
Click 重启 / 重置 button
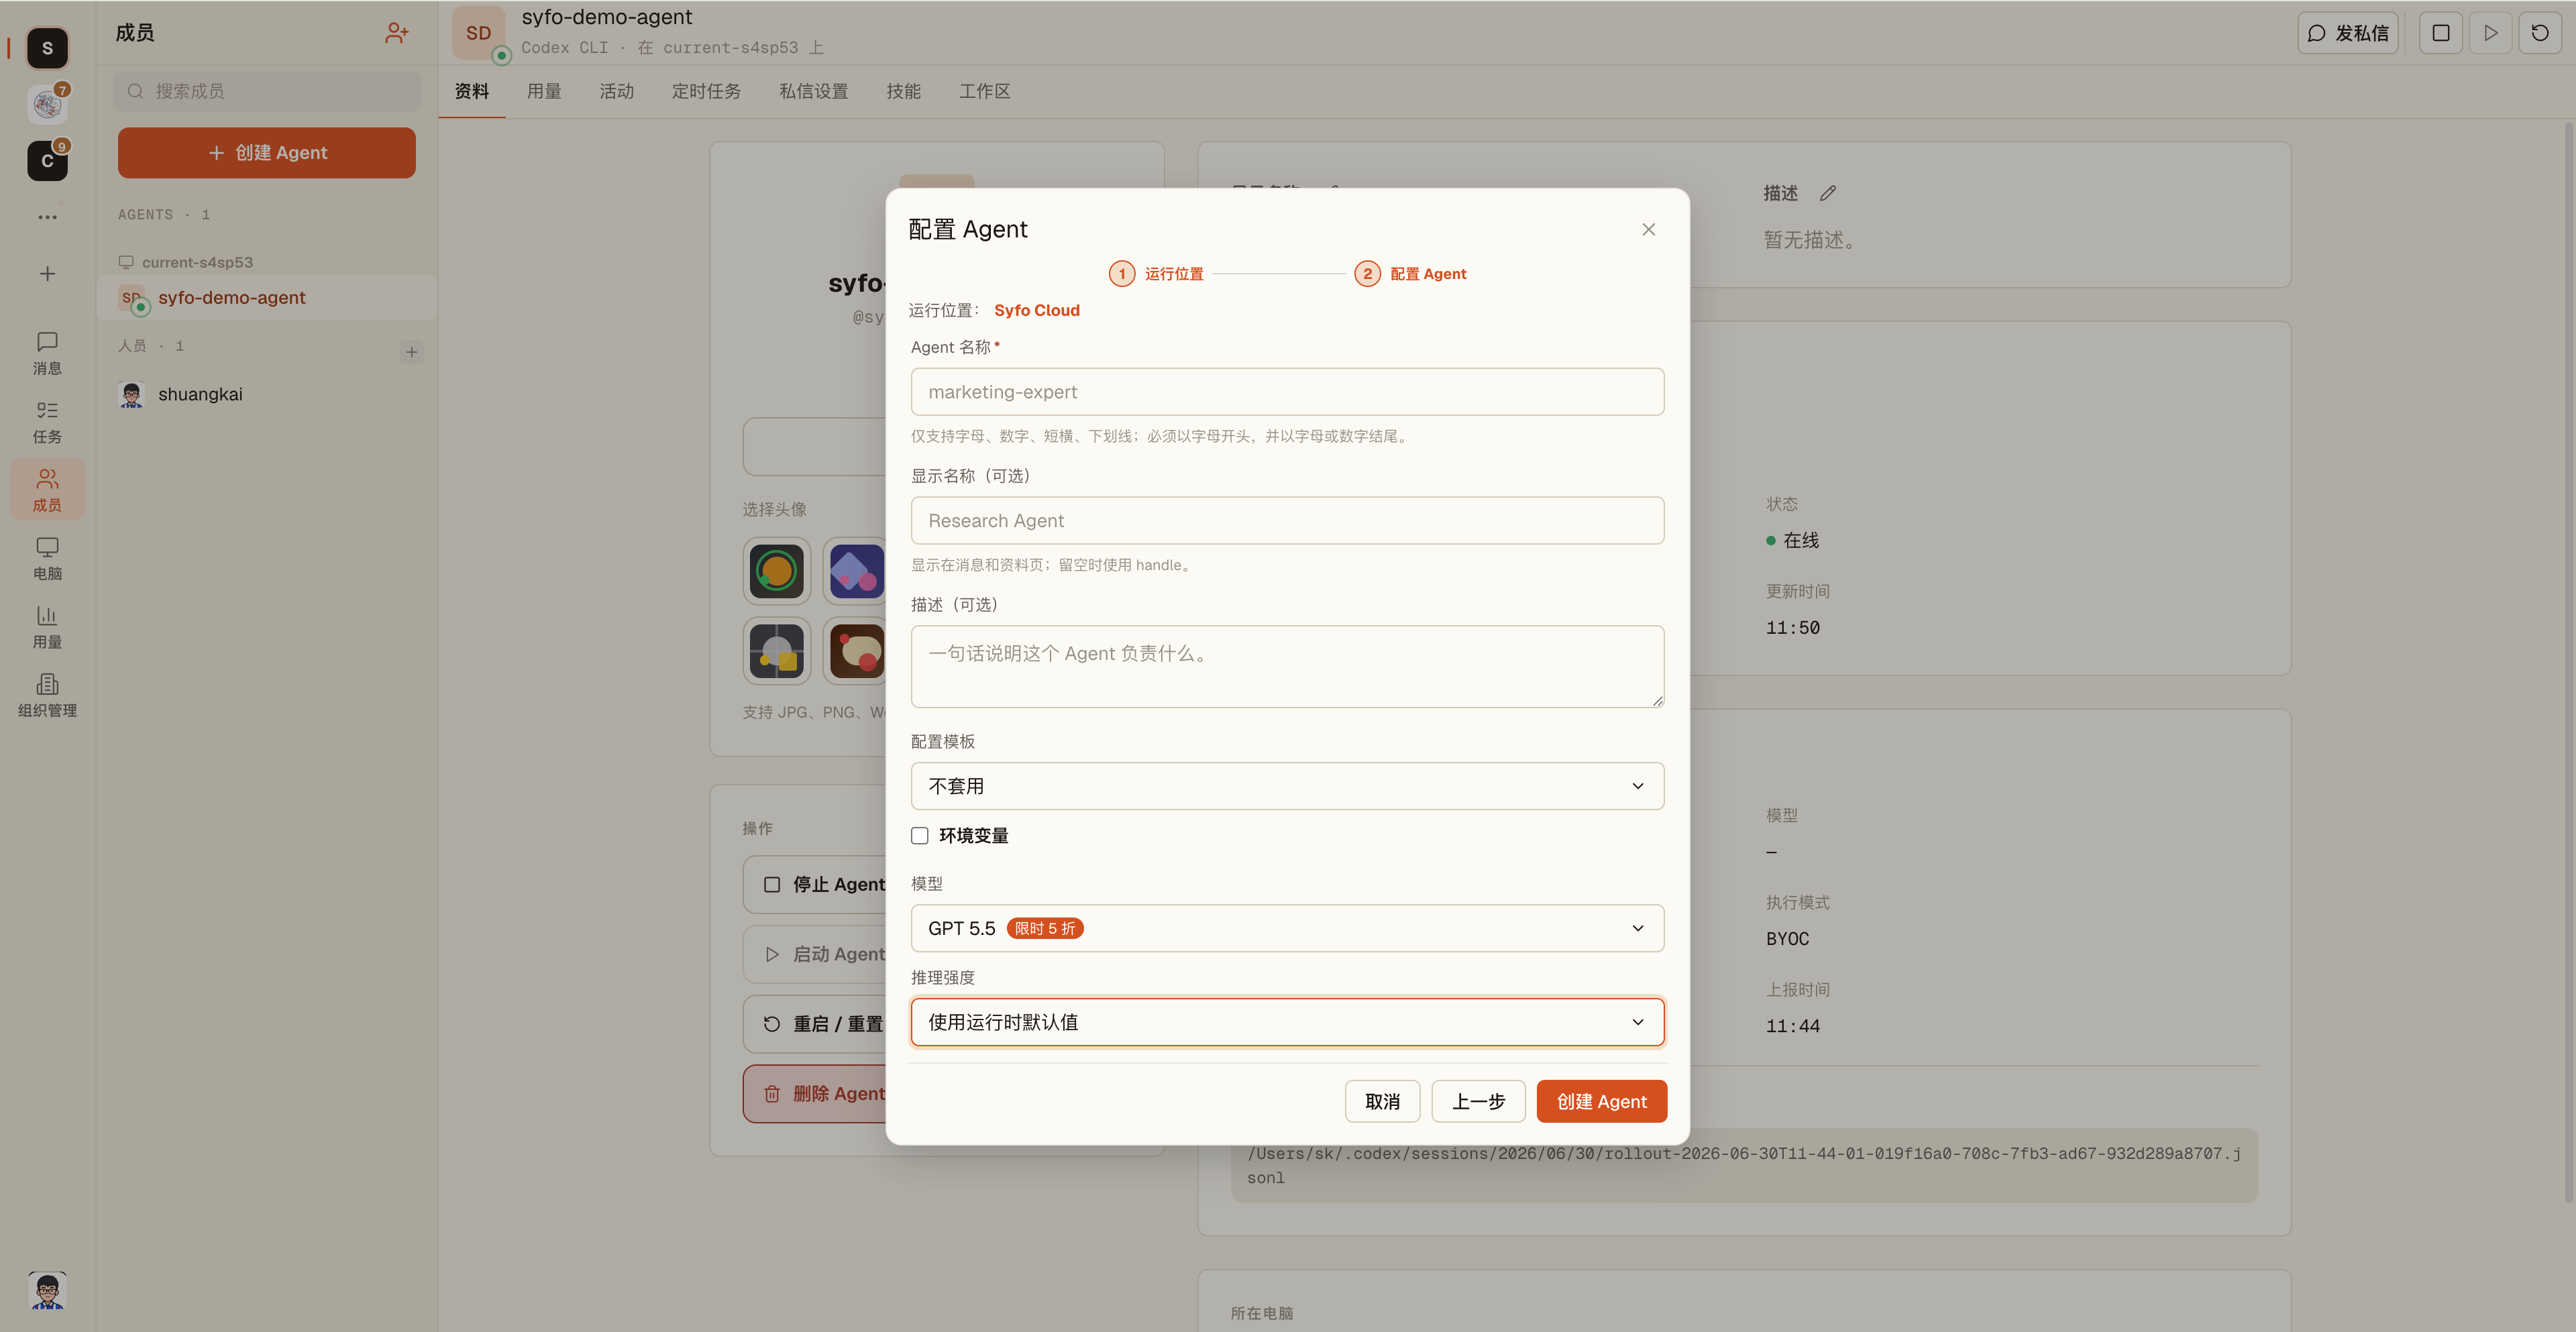click(815, 1024)
